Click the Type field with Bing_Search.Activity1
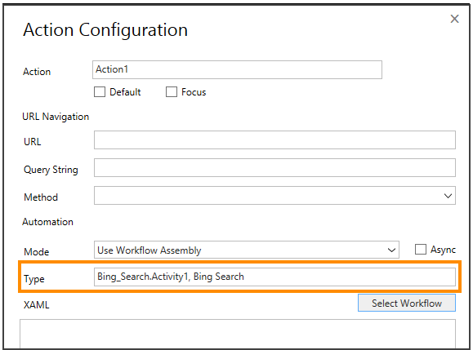473x350 pixels. point(274,277)
